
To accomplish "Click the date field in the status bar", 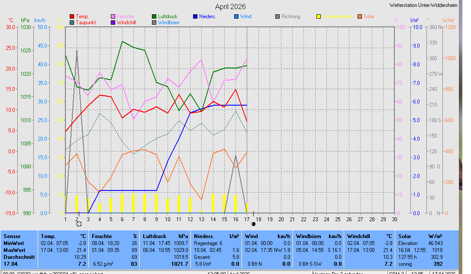I will 443,272.
